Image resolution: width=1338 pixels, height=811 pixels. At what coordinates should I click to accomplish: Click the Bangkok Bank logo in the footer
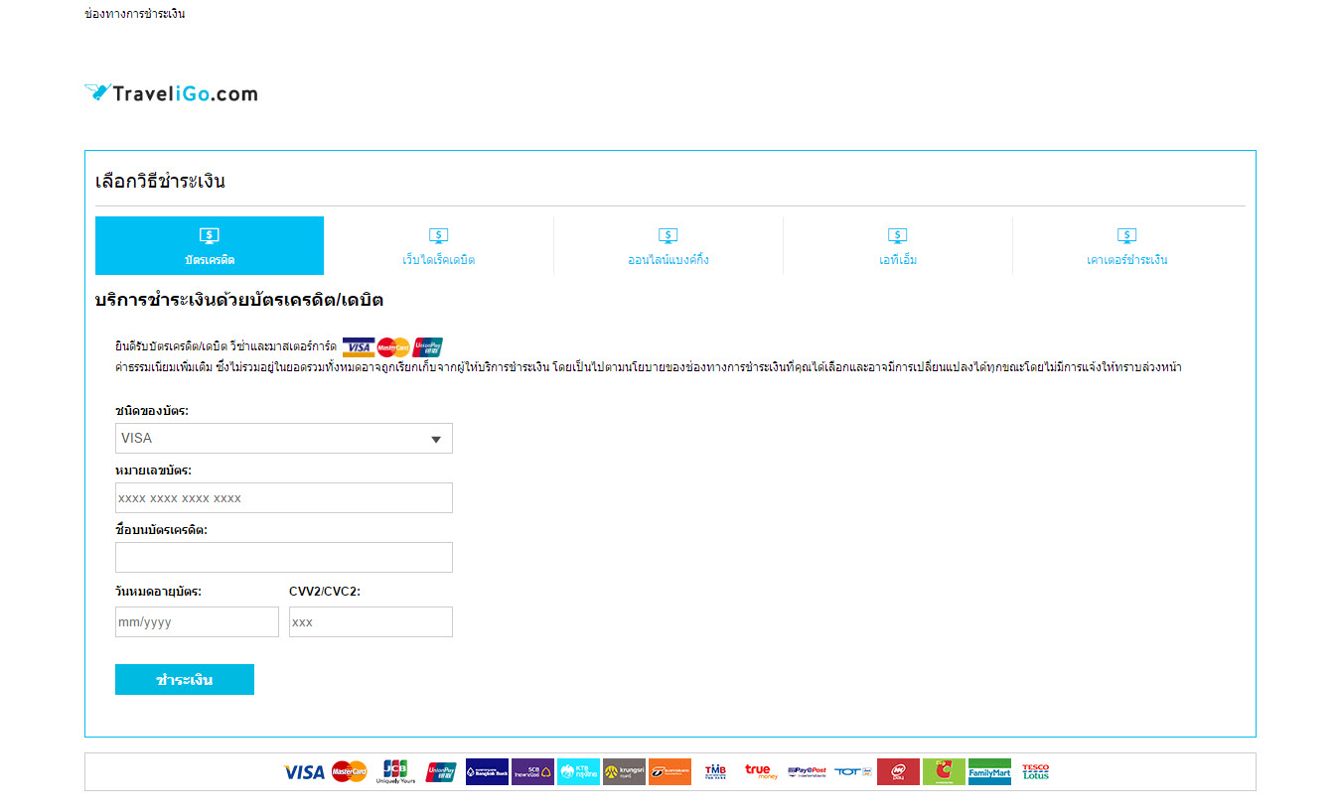487,772
